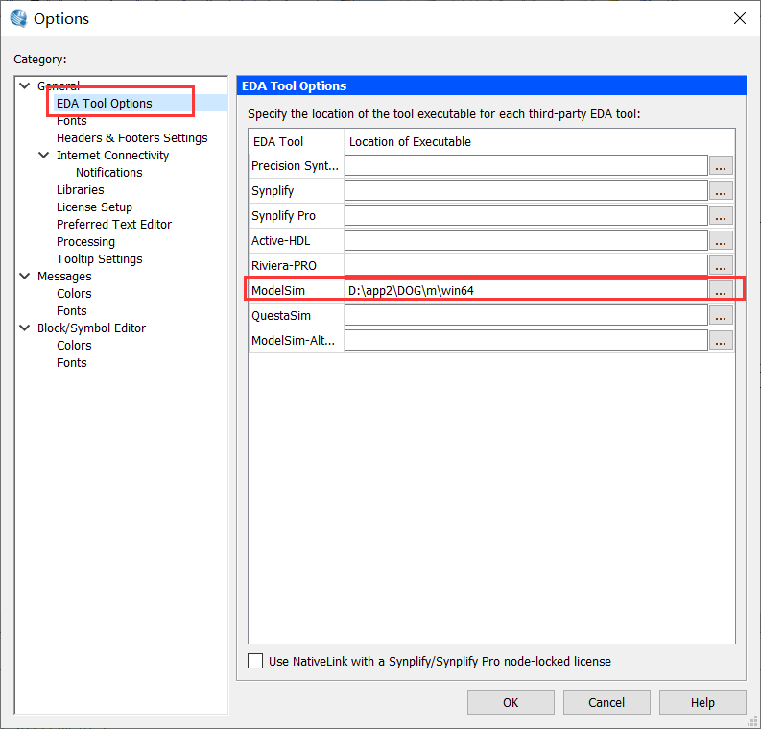Select Tooltip Settings category
Image resolution: width=761 pixels, height=729 pixels.
(100, 259)
